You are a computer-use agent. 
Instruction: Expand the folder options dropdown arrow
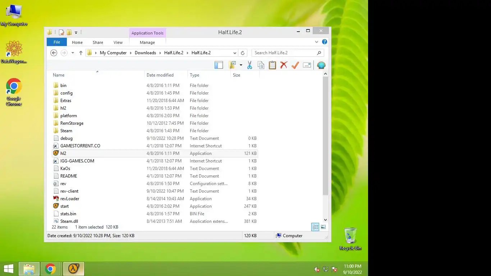point(241,65)
